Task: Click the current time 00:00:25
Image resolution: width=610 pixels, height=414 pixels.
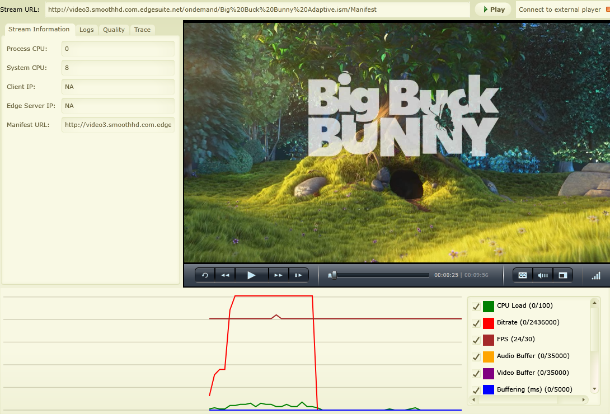Action: click(x=446, y=275)
